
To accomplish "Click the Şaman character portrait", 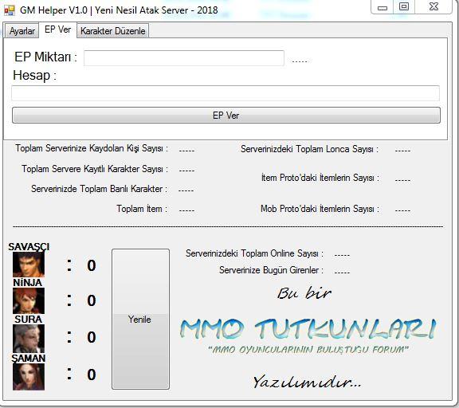I will (29, 377).
